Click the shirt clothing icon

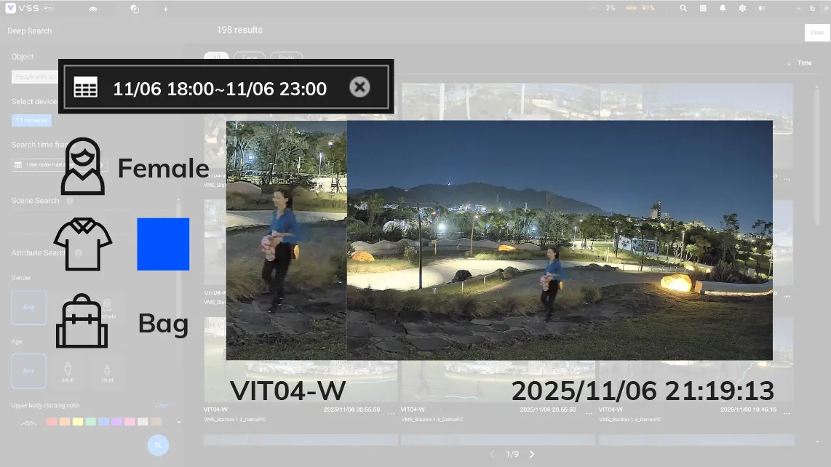coord(82,244)
